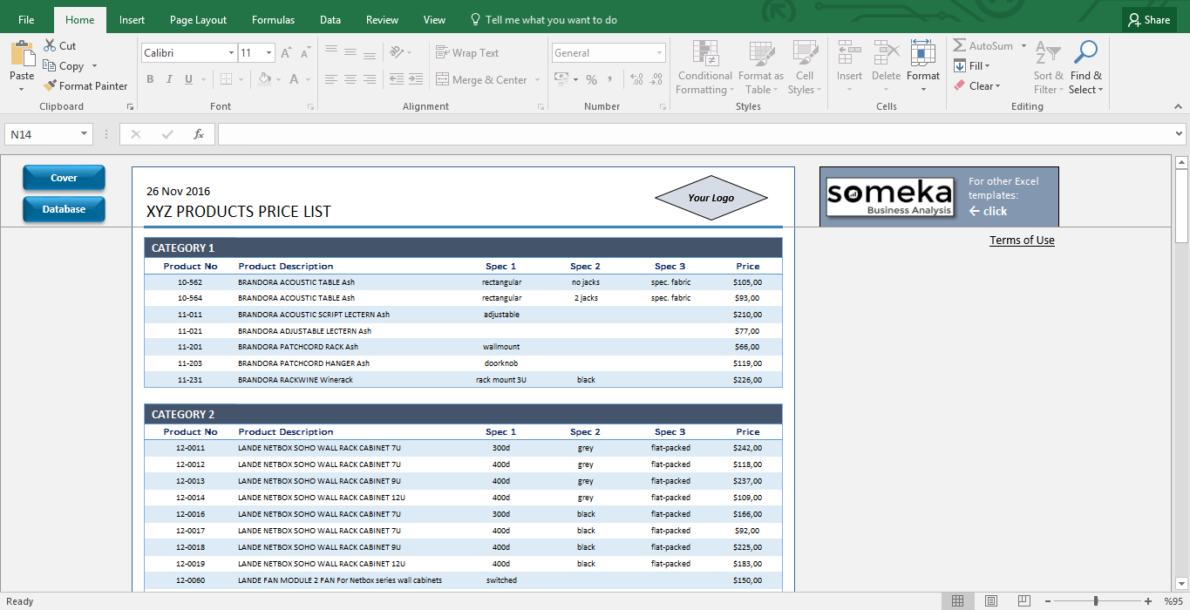Open Conditional Formatting
The width and height of the screenshot is (1190, 610).
click(x=704, y=67)
